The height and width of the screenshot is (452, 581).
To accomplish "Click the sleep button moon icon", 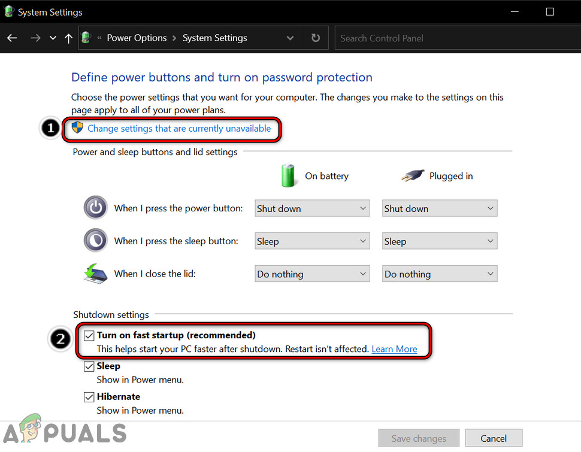I will pyautogui.click(x=96, y=241).
